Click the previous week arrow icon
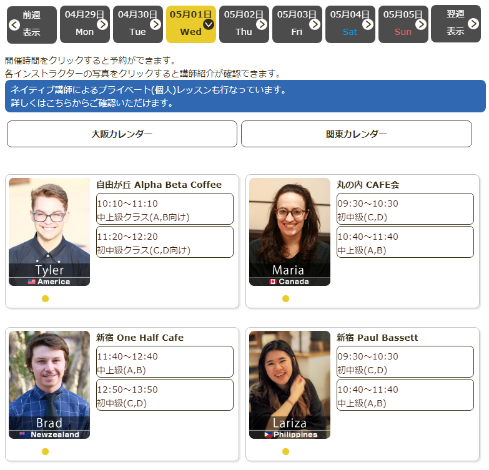489x470 pixels. 14,25
